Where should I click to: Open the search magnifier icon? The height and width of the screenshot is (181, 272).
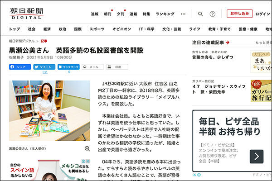200,14
